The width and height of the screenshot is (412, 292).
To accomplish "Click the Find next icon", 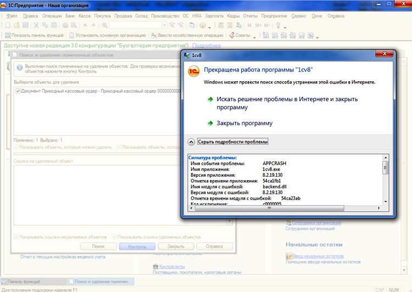I will click(x=172, y=25).
